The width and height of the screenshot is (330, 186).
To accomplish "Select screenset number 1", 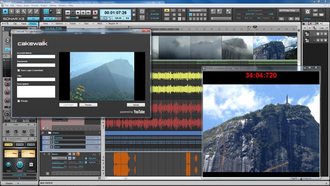I will coord(190,15).
